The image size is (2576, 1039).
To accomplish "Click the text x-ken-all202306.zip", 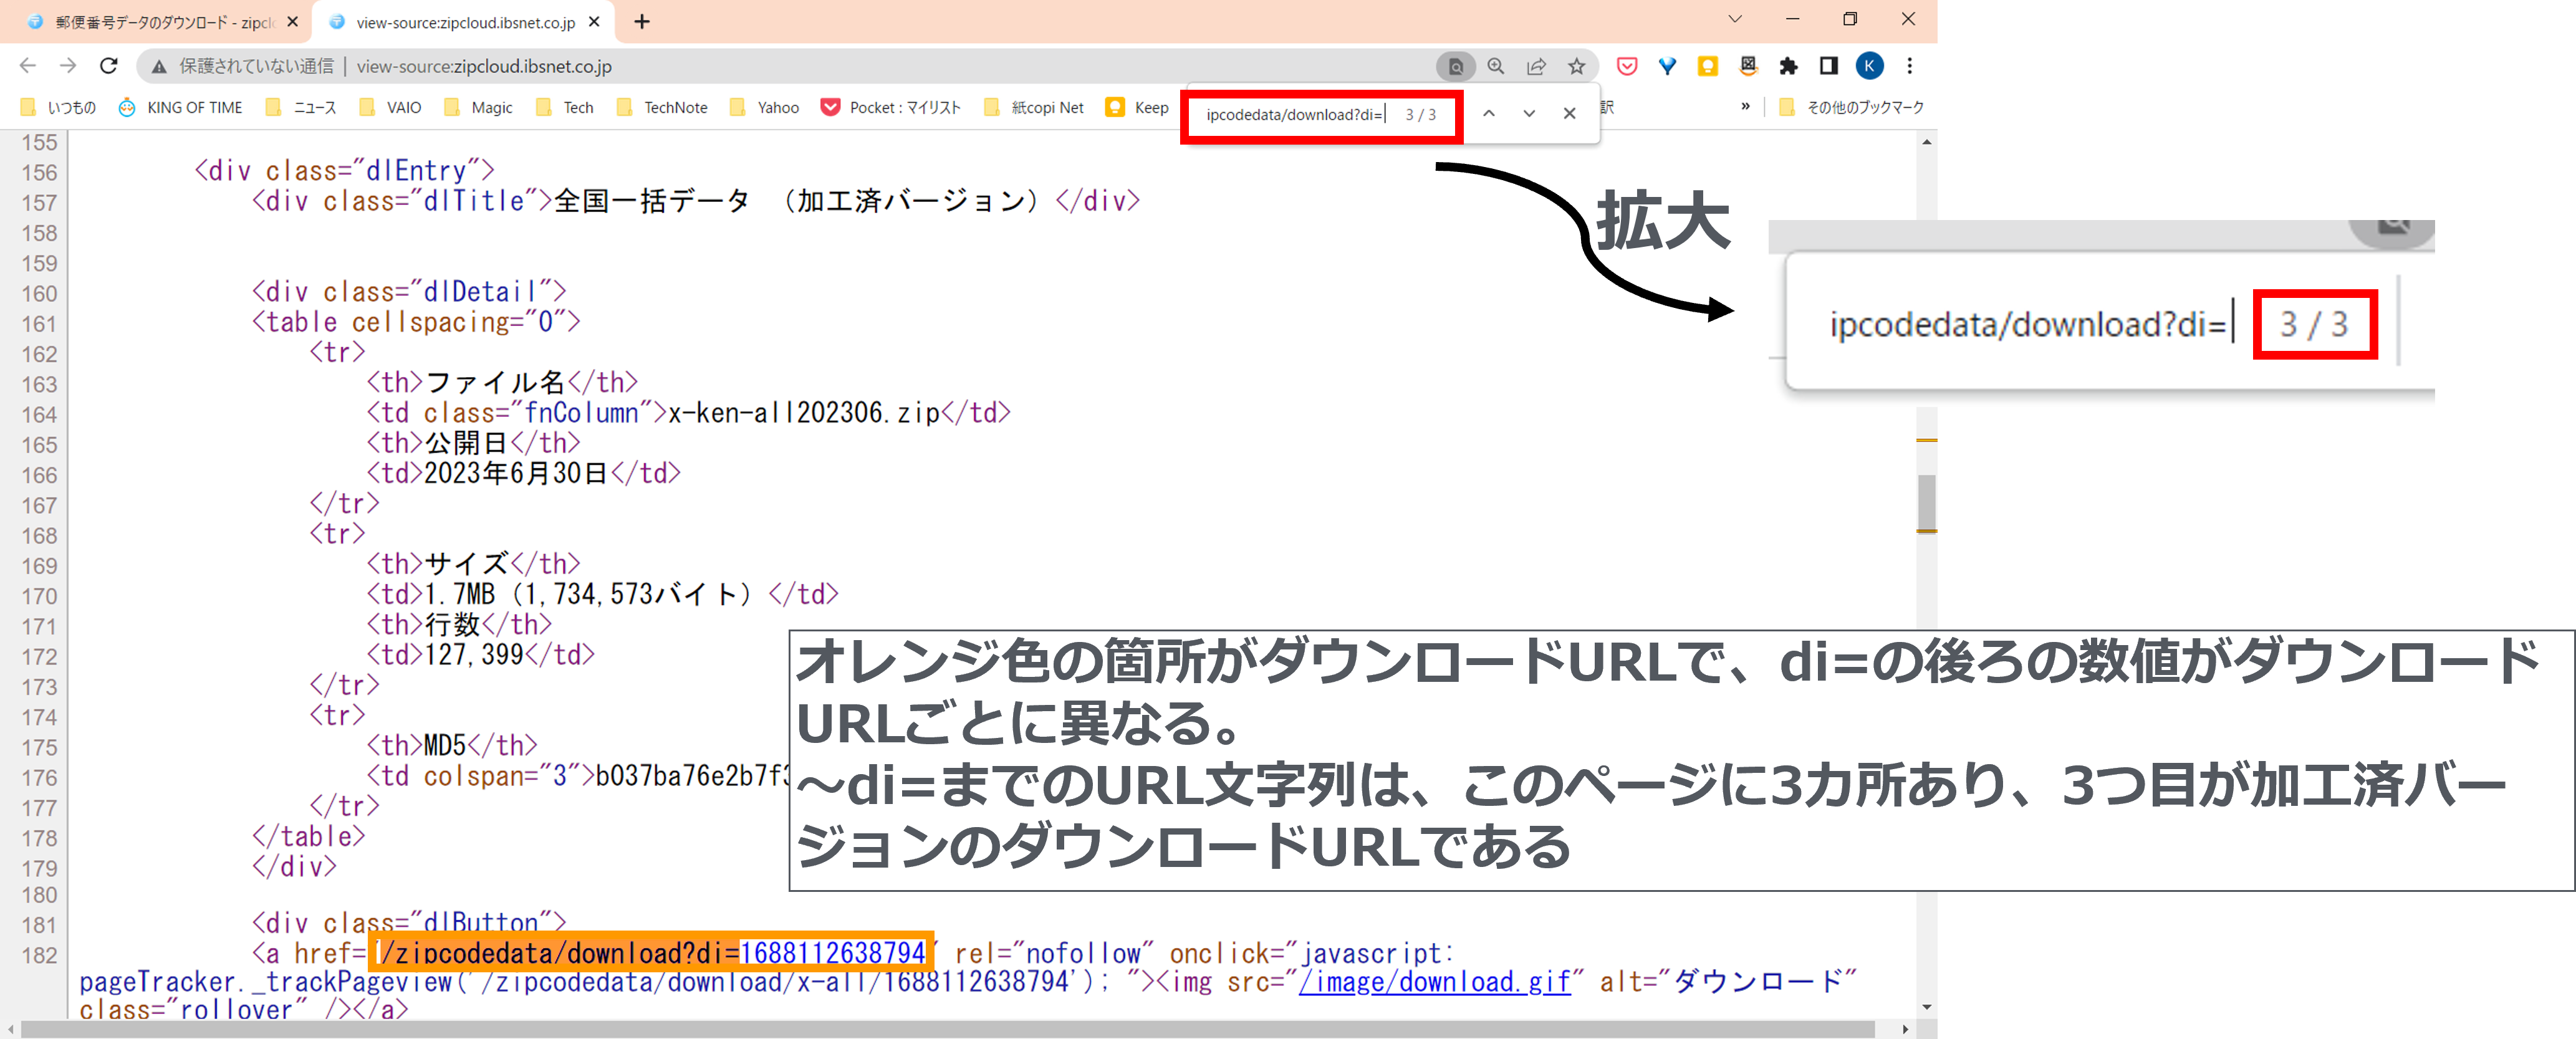I will tap(803, 413).
